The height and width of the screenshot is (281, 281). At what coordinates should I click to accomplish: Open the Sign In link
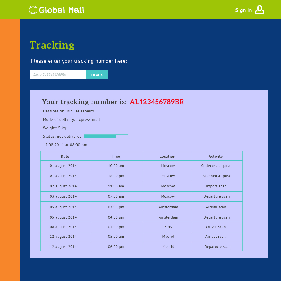(243, 10)
